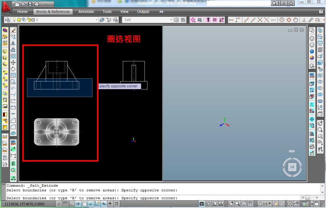Switch to the View tab
Viewport: 326px width, 208px height.
pos(124,12)
